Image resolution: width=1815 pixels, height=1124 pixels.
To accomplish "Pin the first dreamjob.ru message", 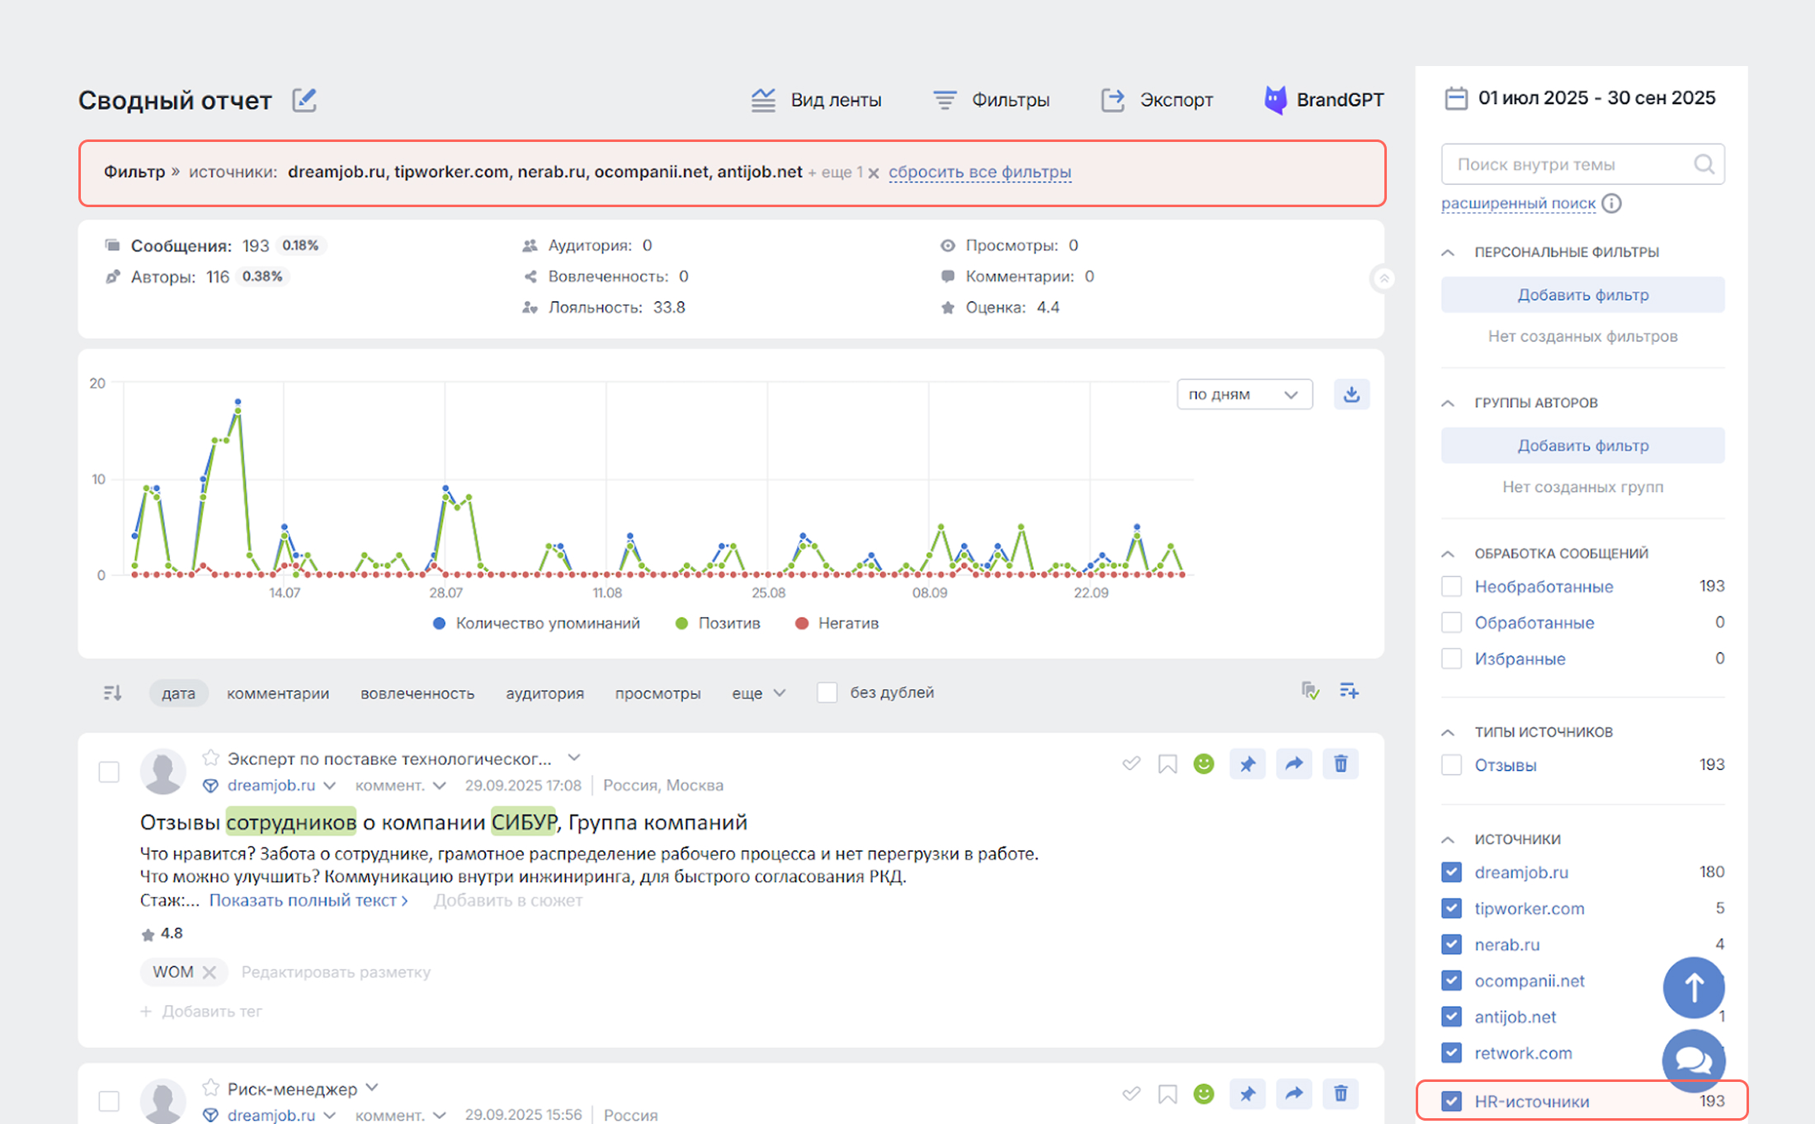I will coord(1247,764).
